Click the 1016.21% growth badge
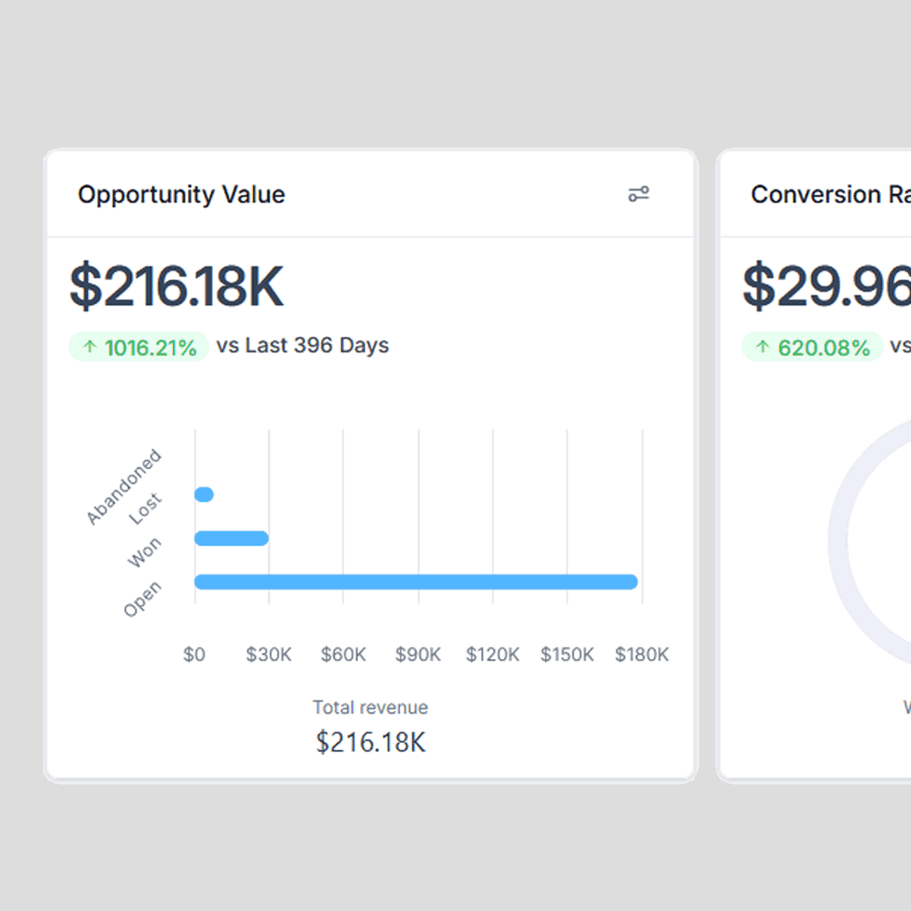Image resolution: width=911 pixels, height=911 pixels. (139, 347)
